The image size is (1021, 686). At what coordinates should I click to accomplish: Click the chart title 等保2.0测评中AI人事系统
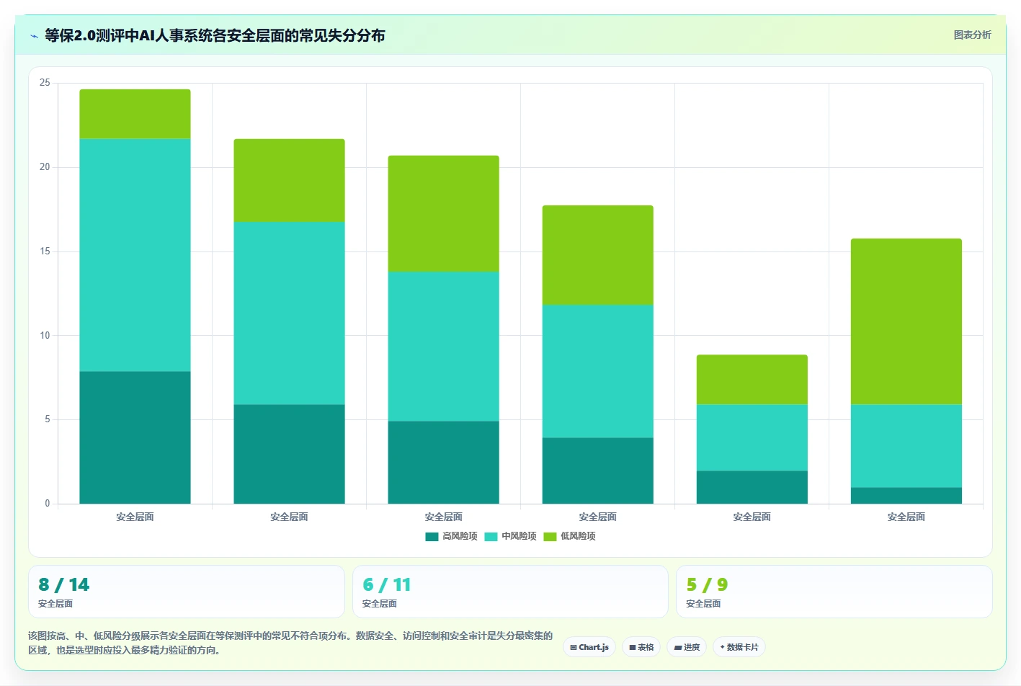[x=215, y=35]
